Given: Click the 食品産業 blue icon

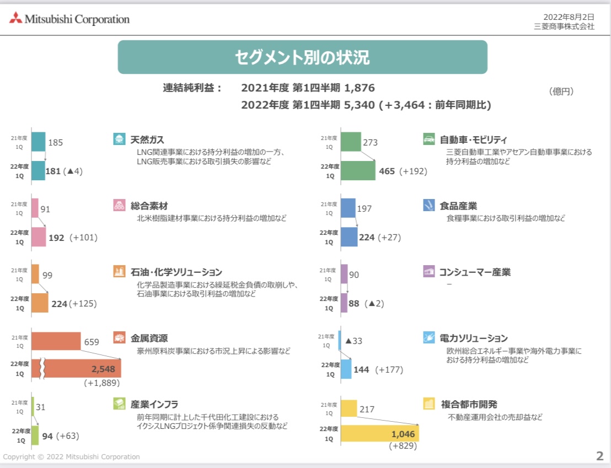Looking at the screenshot, I should 429,206.
